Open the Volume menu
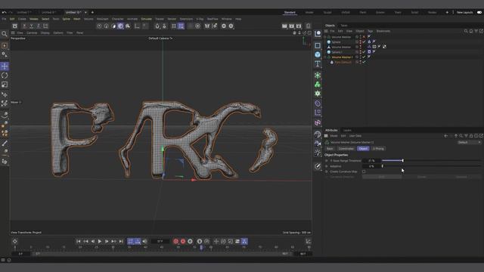The width and height of the screenshot is (484, 272). click(88, 19)
